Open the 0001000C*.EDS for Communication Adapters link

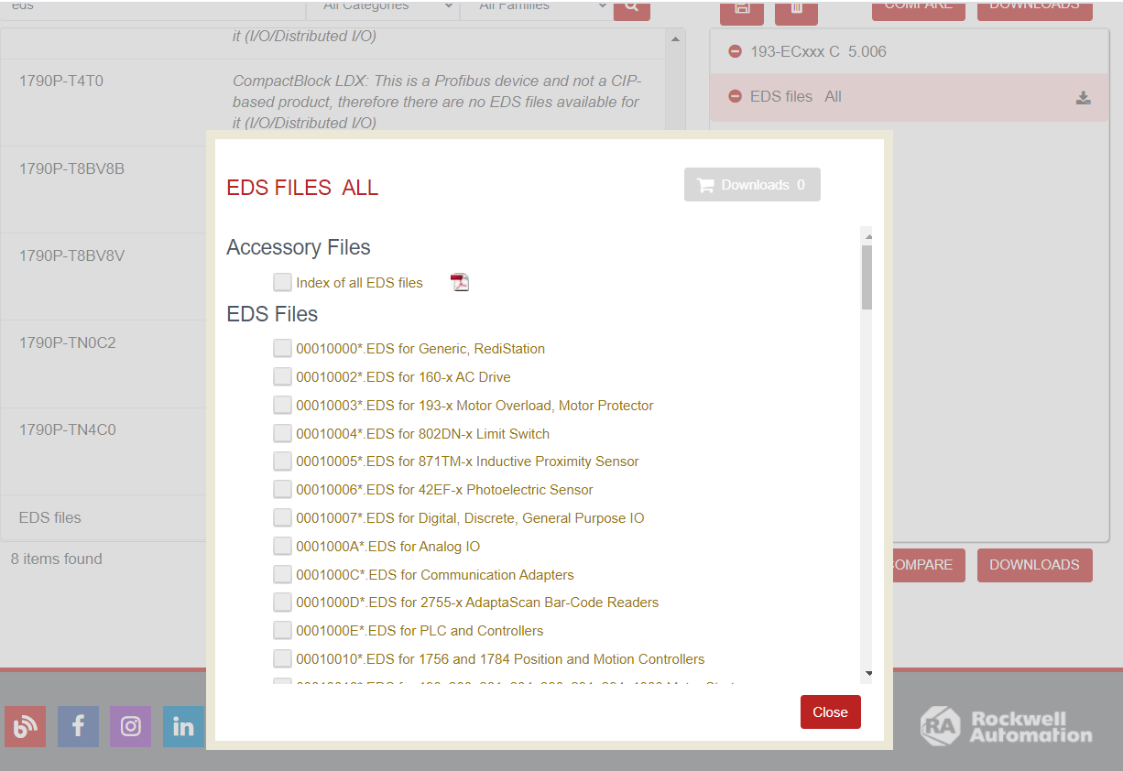435,575
